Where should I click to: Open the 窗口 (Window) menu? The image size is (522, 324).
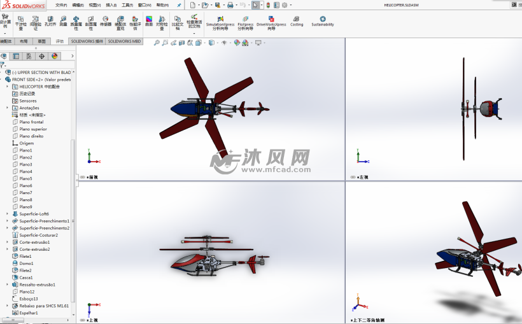[x=145, y=5]
